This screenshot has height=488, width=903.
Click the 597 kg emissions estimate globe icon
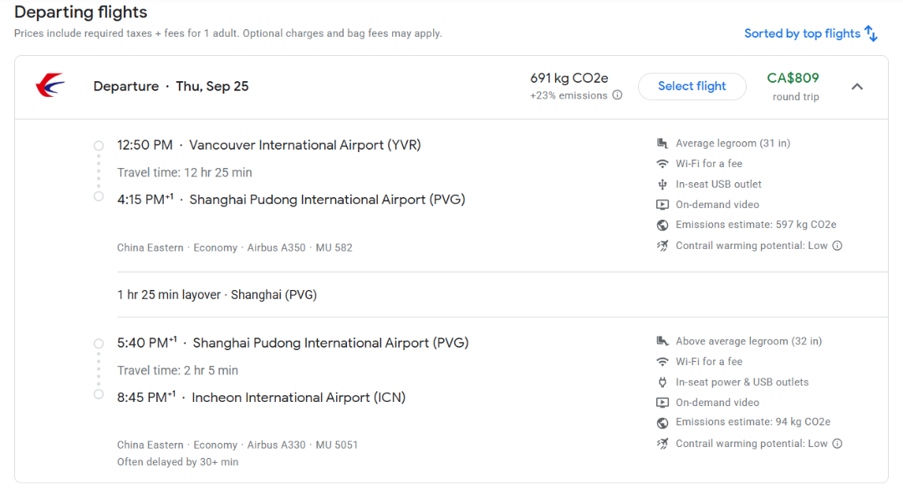point(662,225)
